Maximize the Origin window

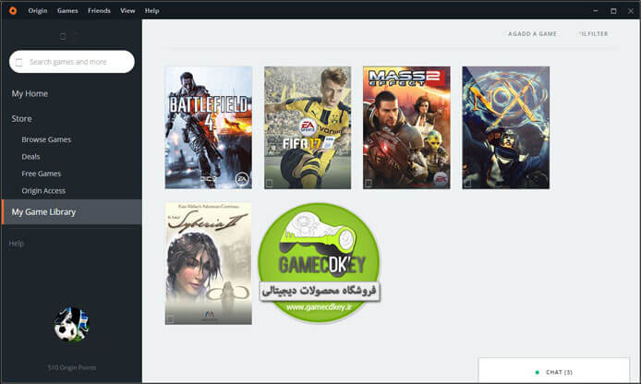(x=613, y=11)
